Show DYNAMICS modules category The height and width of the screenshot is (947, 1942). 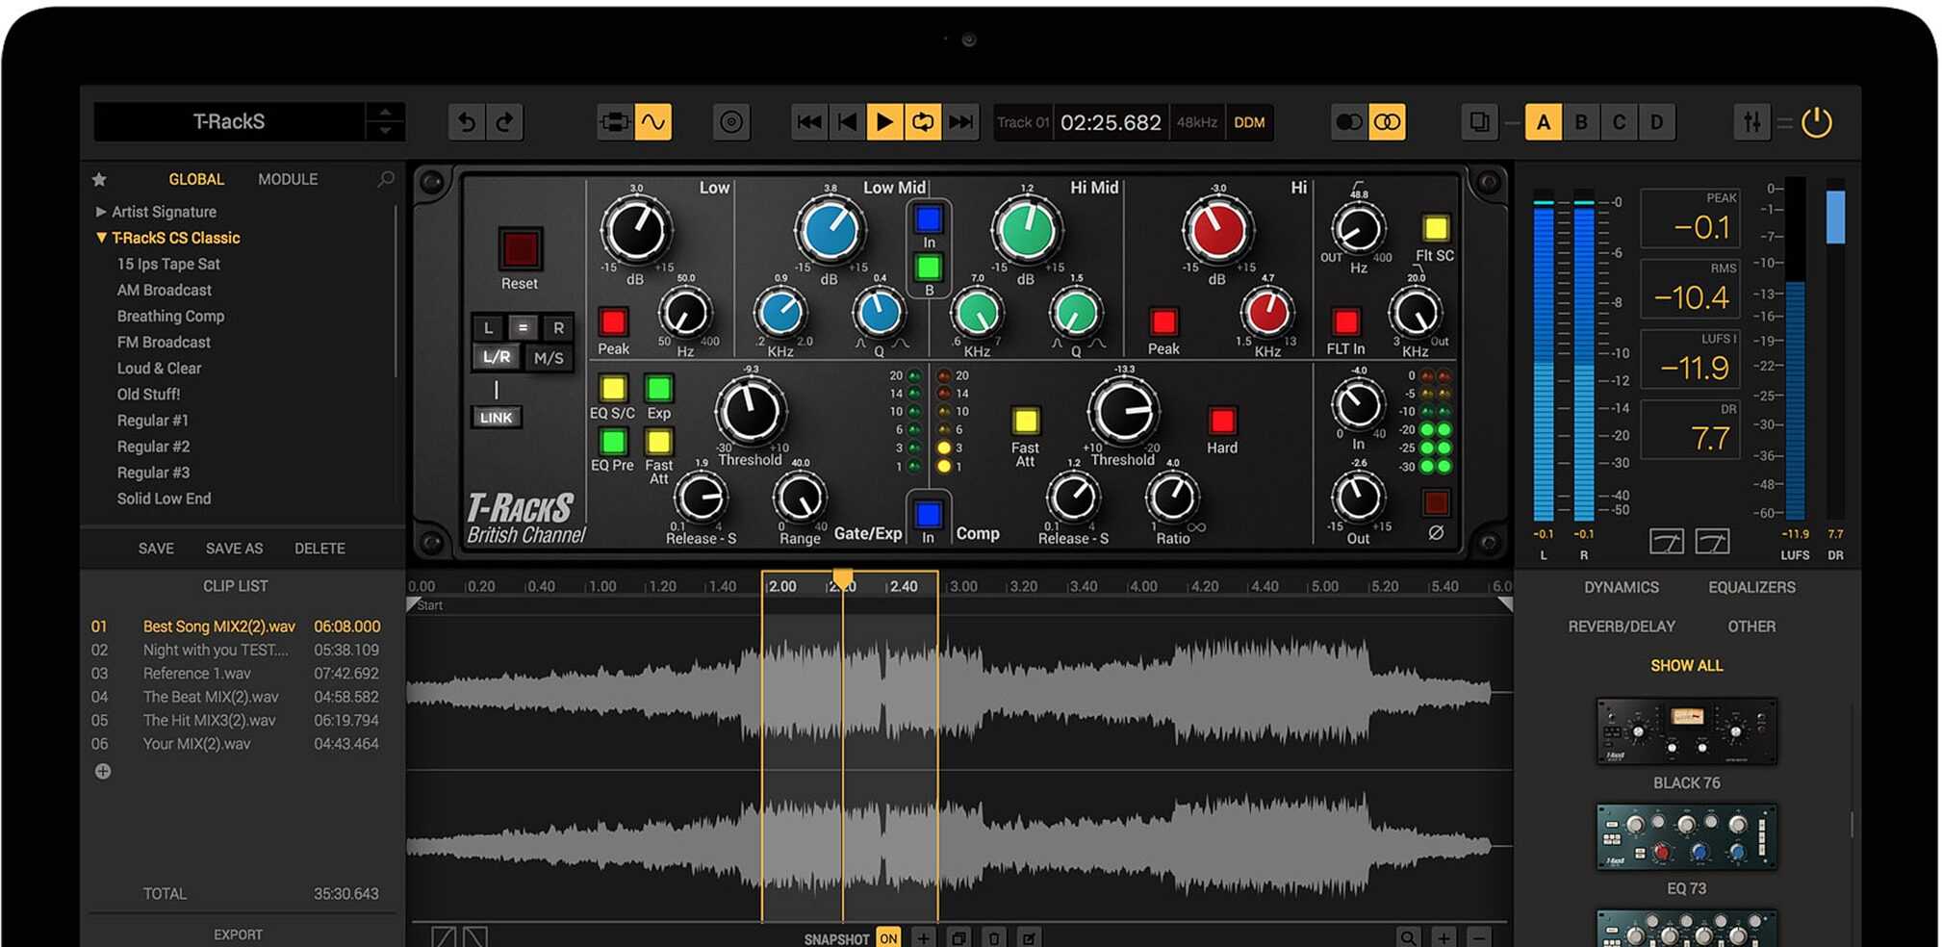coord(1622,587)
